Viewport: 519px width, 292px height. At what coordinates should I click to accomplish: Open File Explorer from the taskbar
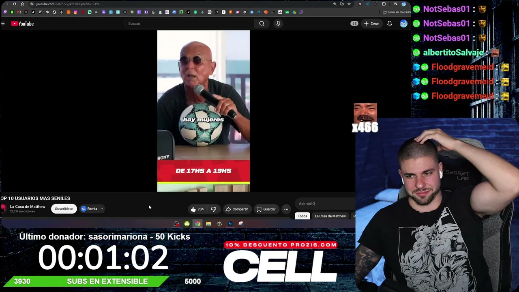[208, 224]
